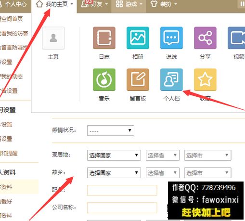
Task: Open the 我的主页 menu
Action: click(x=54, y=4)
